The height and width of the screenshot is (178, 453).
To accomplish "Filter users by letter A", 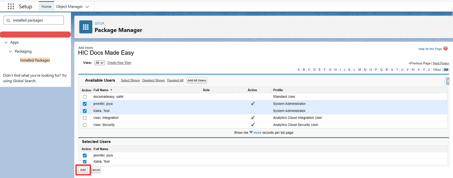I will click(299, 70).
